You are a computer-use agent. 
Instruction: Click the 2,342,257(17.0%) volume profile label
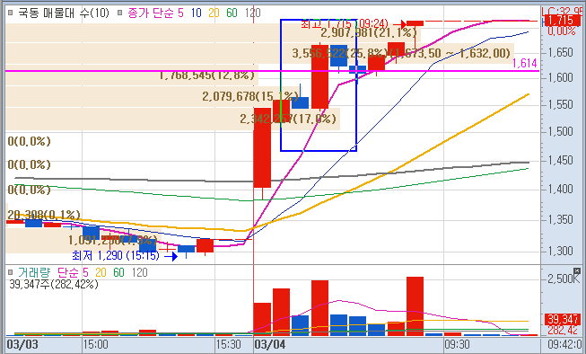pyautogui.click(x=288, y=119)
